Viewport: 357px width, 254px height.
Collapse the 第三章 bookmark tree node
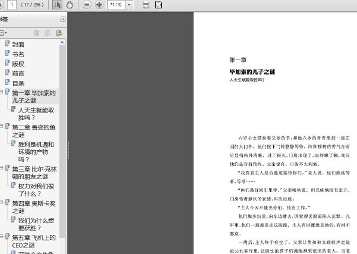pyautogui.click(x=1, y=168)
